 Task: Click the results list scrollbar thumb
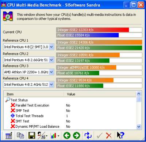[139, 99]
